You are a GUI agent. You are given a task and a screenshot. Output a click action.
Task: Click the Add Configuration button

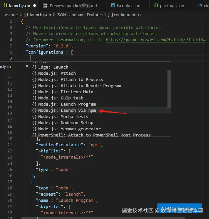(179, 208)
